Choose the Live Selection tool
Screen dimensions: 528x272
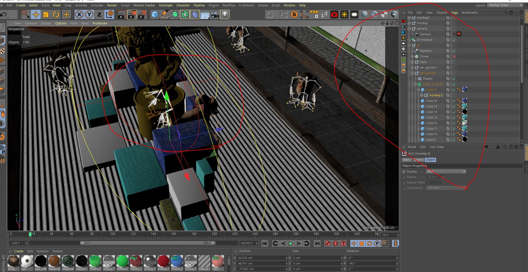click(x=25, y=14)
